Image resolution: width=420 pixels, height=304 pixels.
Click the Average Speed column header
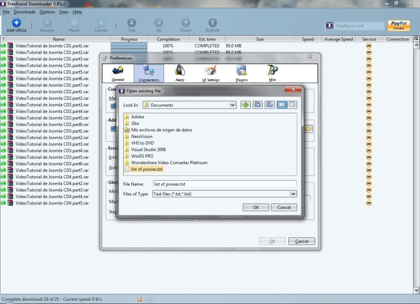coord(338,39)
